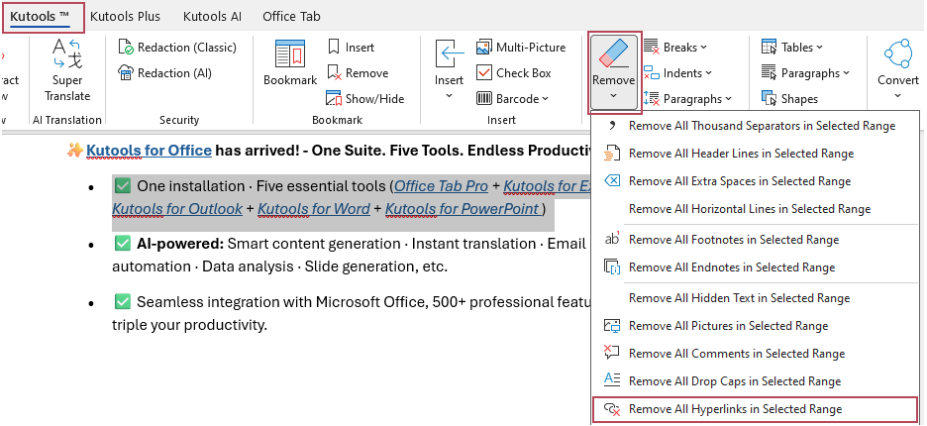Screen dimensions: 927x426
Task: Choose Remove All Horizontal Lines in Selected Range
Action: [x=756, y=209]
